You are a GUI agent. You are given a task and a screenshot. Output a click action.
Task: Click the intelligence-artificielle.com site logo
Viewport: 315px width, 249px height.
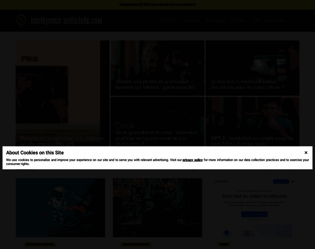tap(59, 20)
